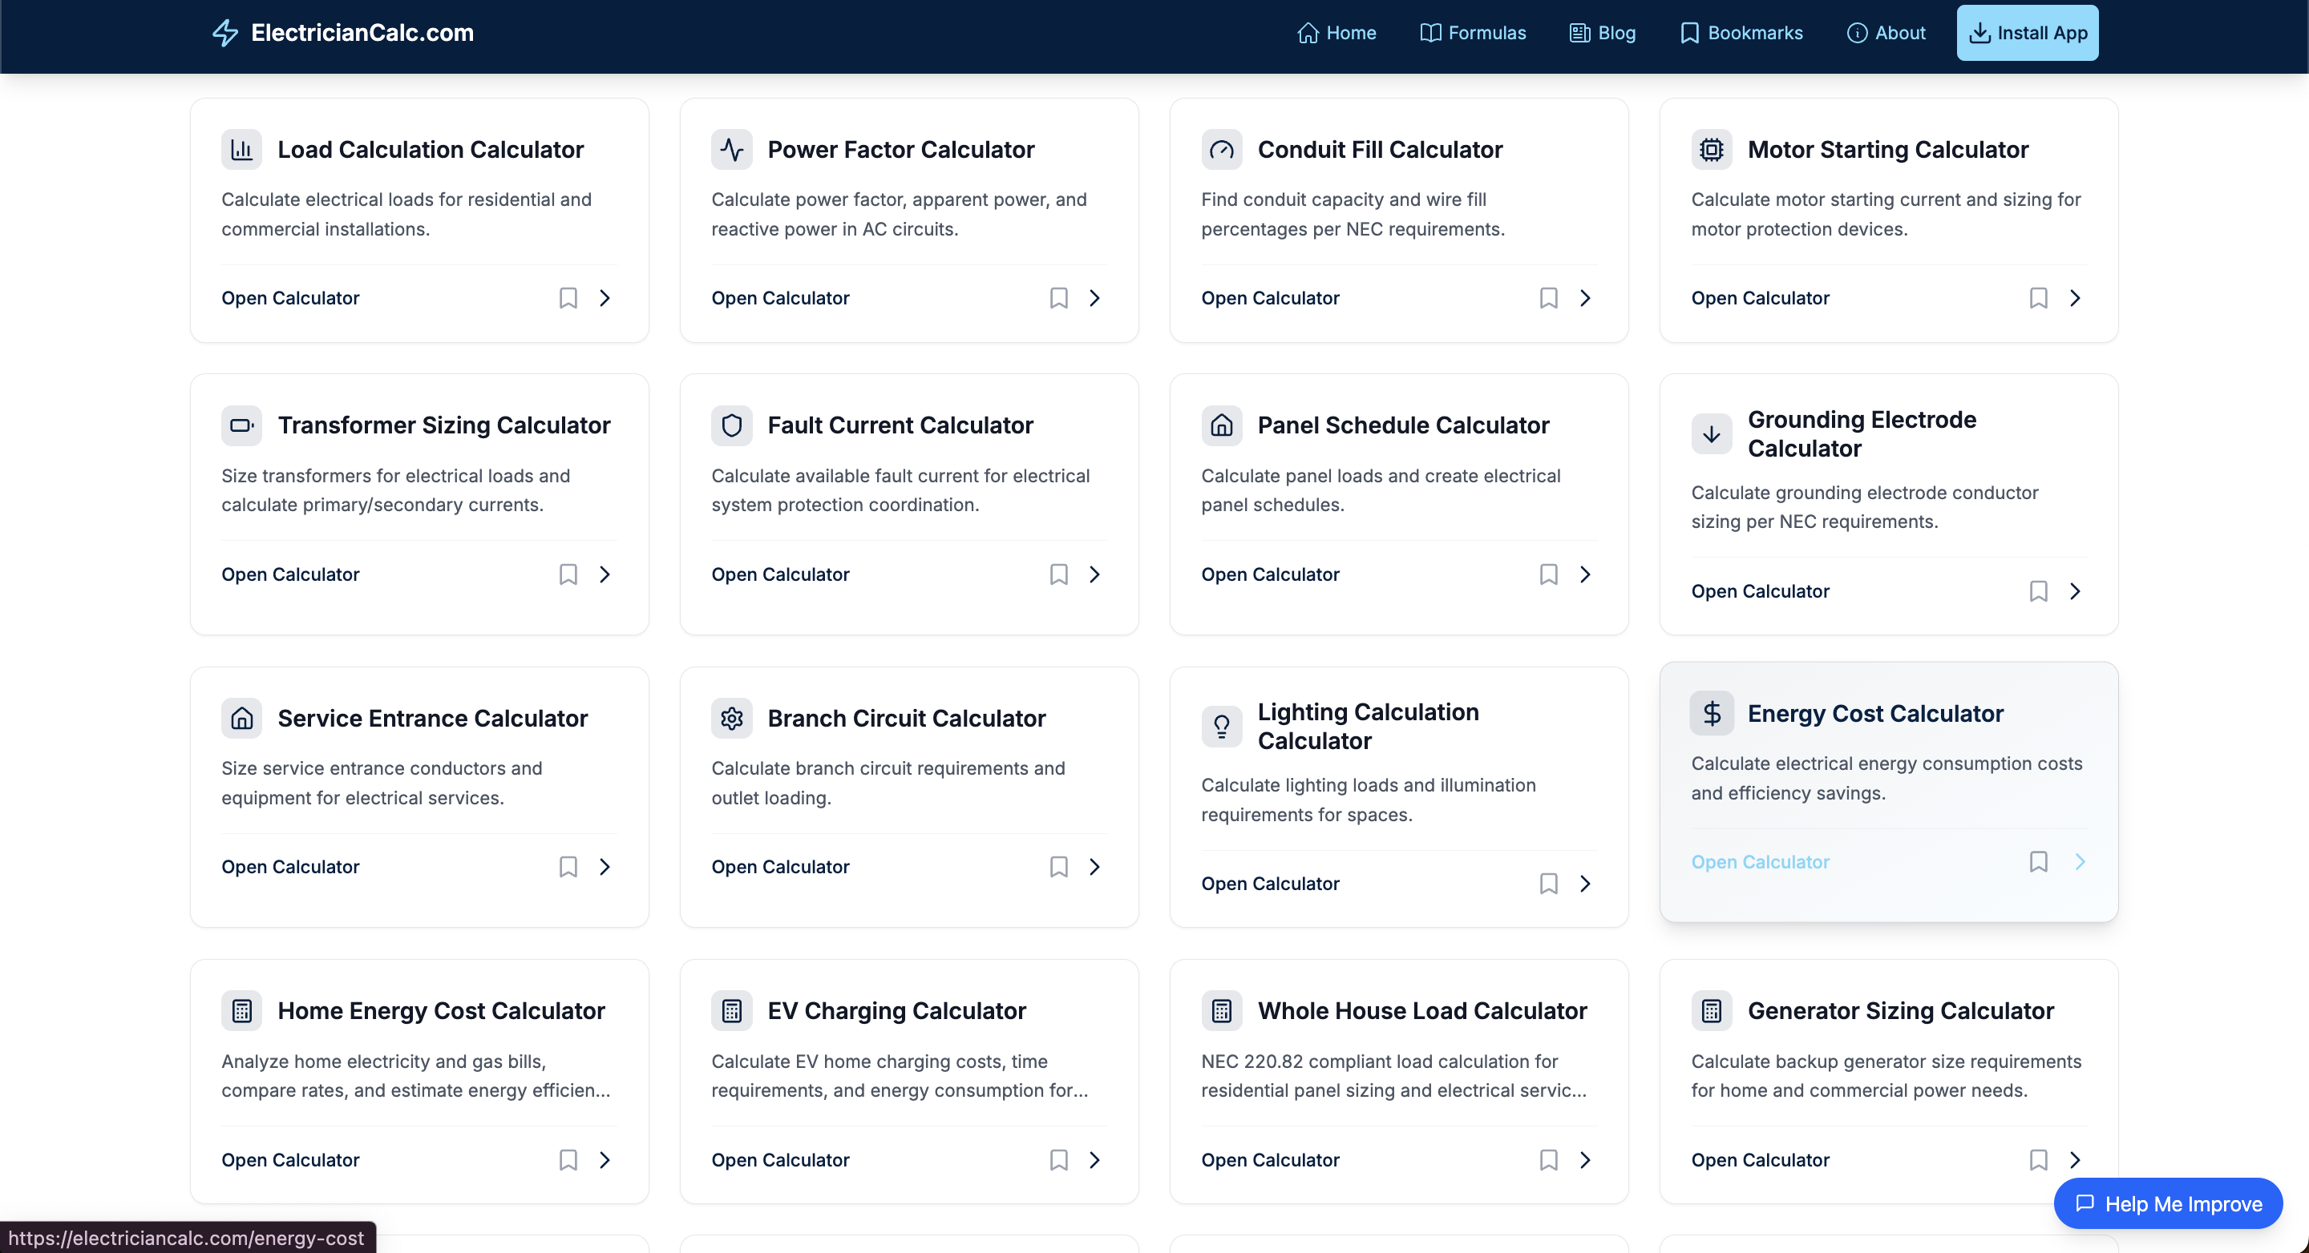This screenshot has height=1253, width=2309.
Task: Click the chevron arrow on Conduit Fill card
Action: (1585, 298)
